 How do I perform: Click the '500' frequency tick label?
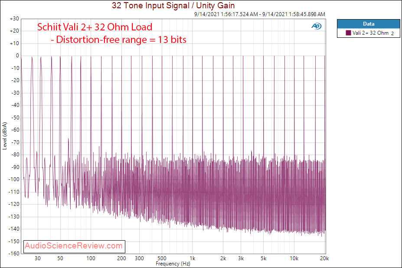[x=162, y=258]
